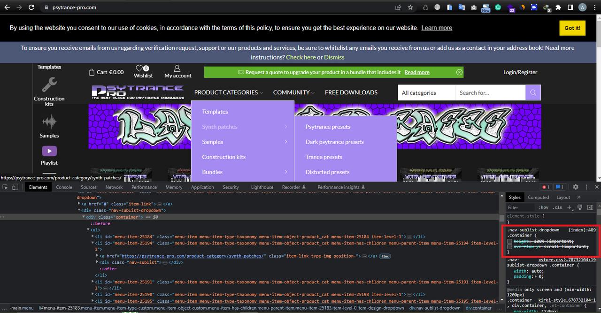601x313 pixels.
Task: Expand the li menu-item-25198 node
Action: click(92, 295)
